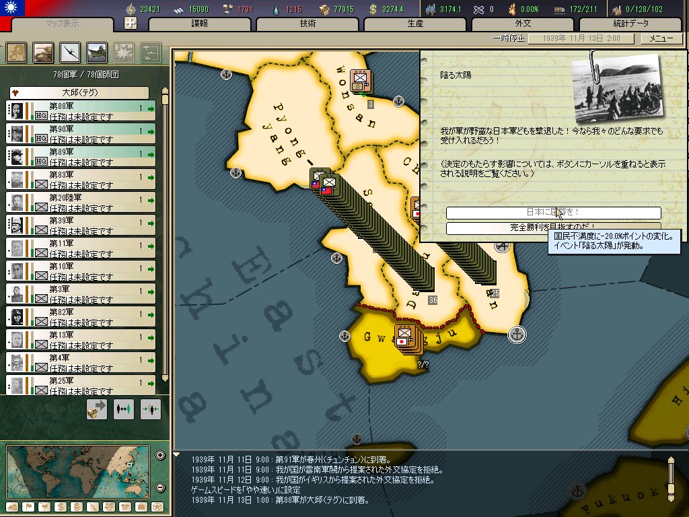Click the event photo thumbnail
The height and width of the screenshot is (517, 689).
coord(618,90)
